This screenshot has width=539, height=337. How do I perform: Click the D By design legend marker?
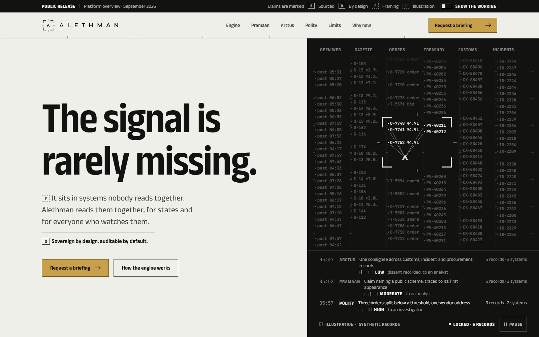[x=342, y=6]
